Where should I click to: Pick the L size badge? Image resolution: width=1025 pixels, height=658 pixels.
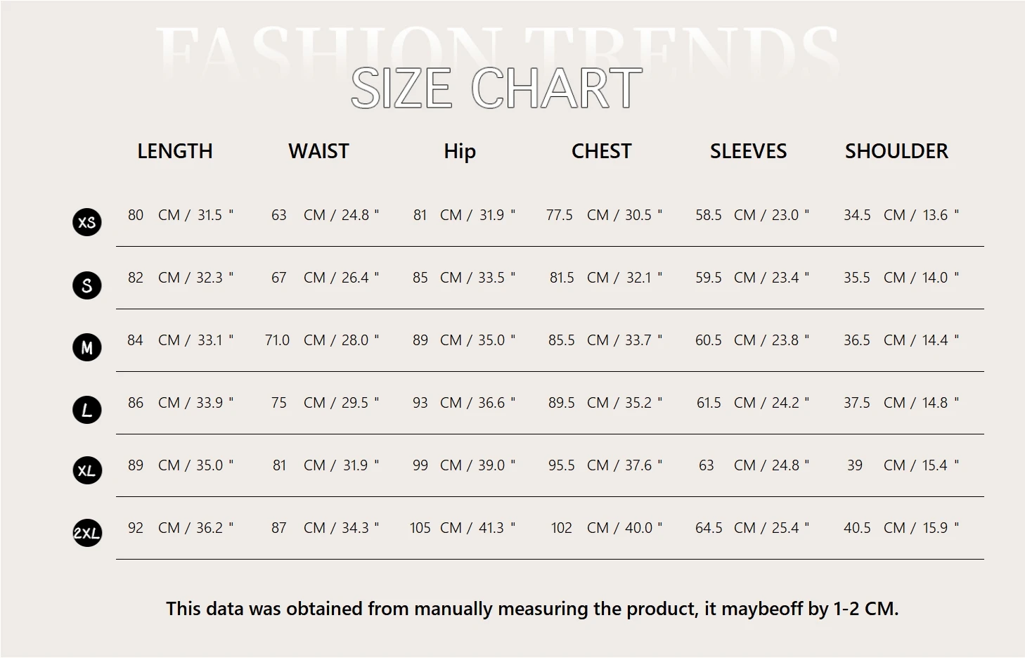click(x=87, y=410)
